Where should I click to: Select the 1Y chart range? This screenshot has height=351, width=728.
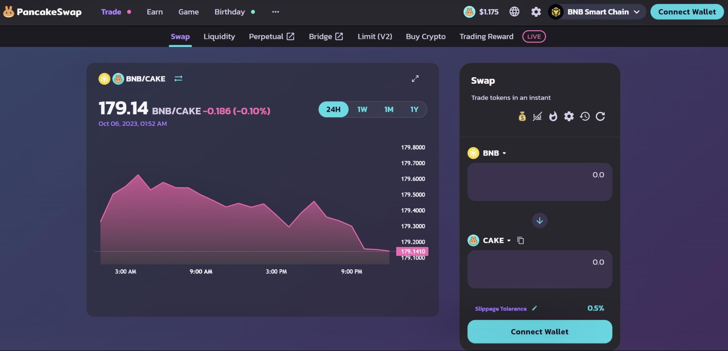click(x=414, y=109)
